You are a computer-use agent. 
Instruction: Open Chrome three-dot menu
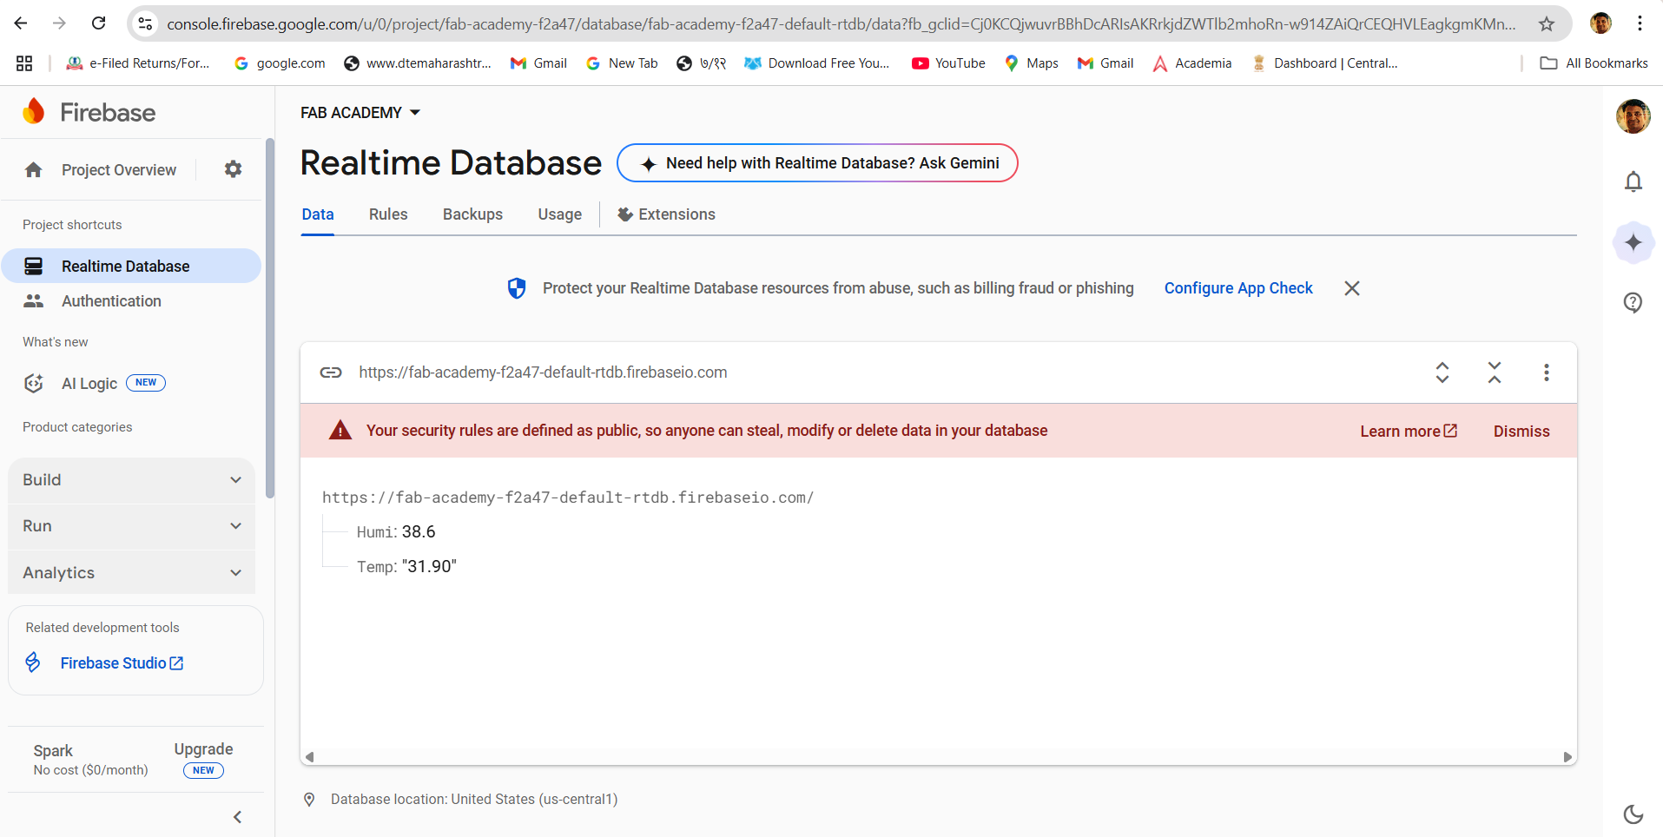click(x=1640, y=23)
